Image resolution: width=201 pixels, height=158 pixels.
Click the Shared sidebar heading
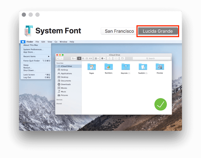click(59, 104)
